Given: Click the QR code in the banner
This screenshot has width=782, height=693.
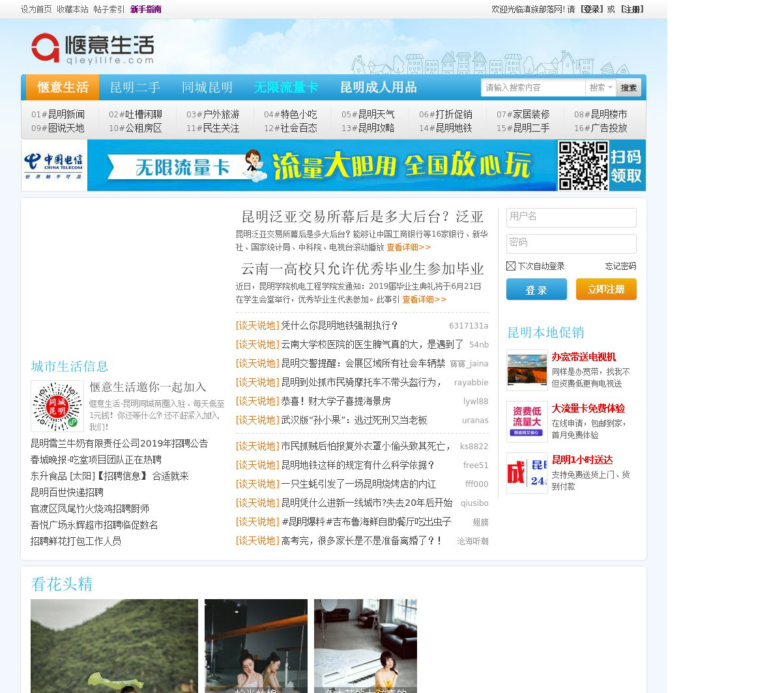Looking at the screenshot, I should click(x=583, y=166).
